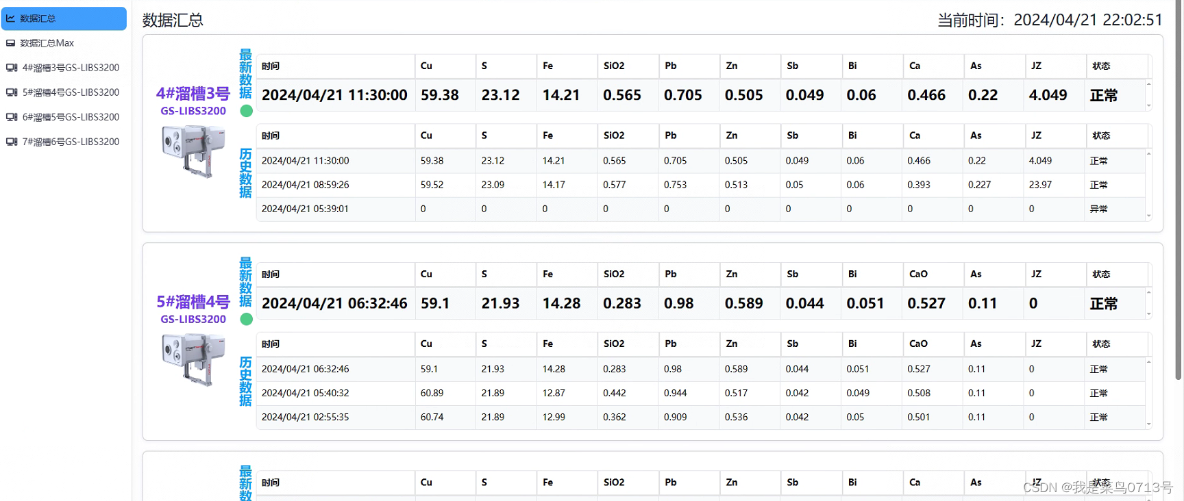Click Cu value 59.52 in history
The width and height of the screenshot is (1184, 501).
click(432, 185)
